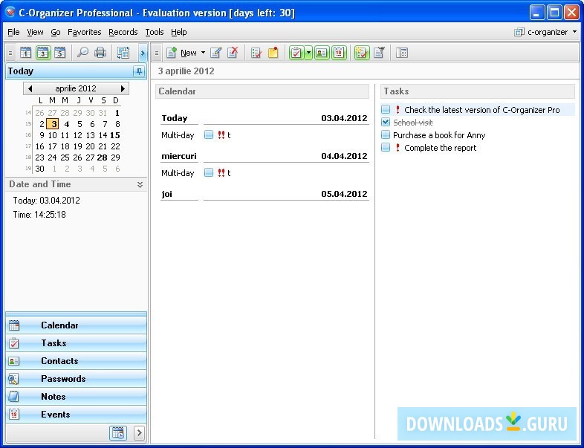Open search with the magnifier icon
The height and width of the screenshot is (448, 584).
[82, 53]
